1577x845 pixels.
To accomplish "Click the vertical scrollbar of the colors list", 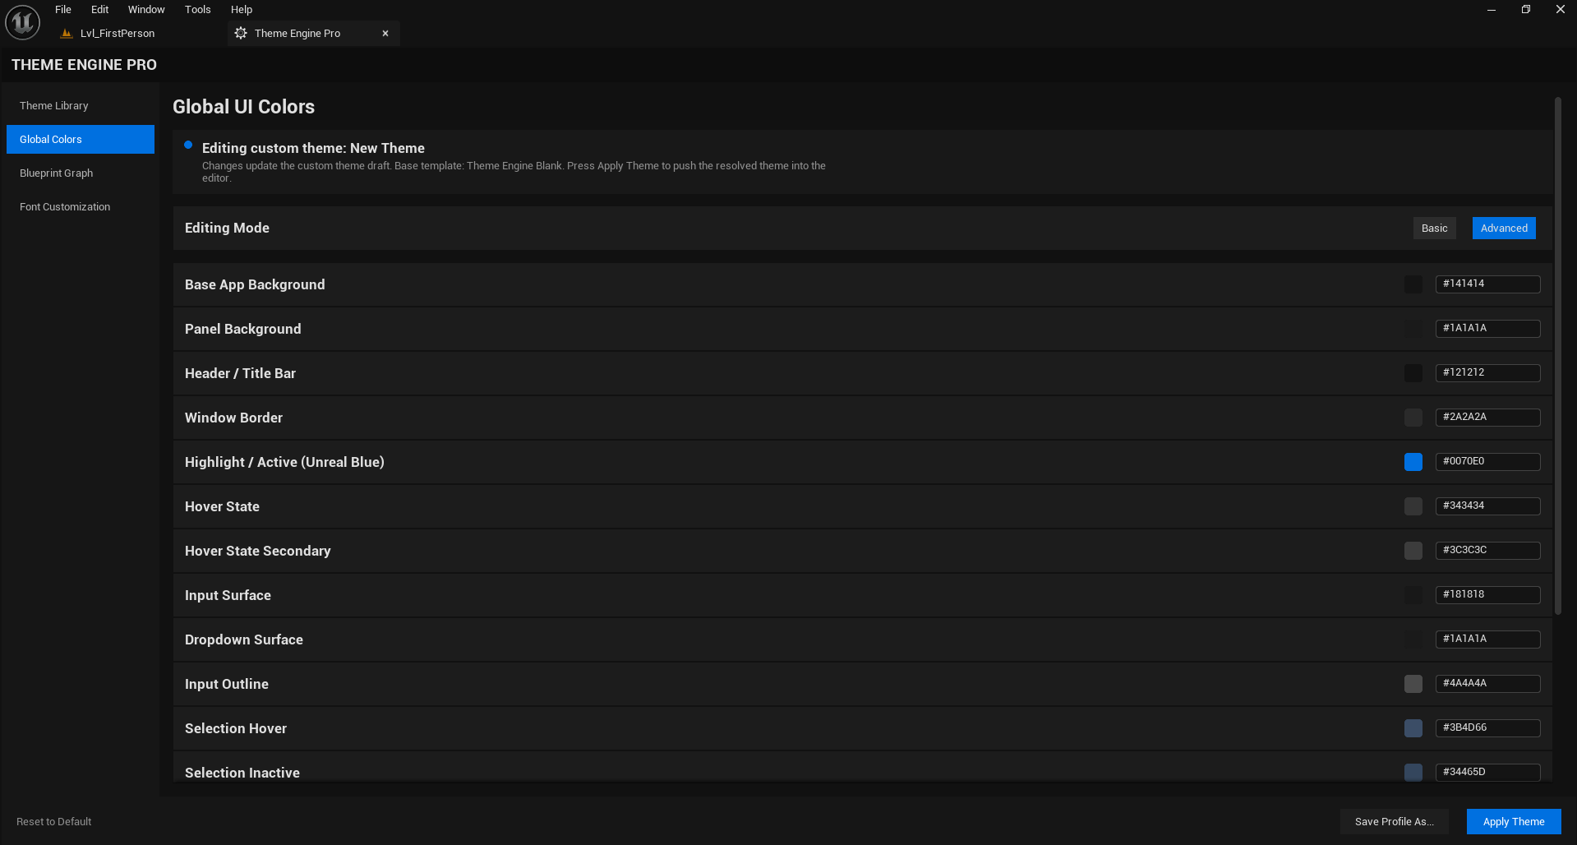I will click(1557, 356).
